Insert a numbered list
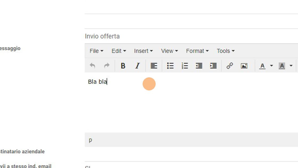Image resolution: width=298 pixels, height=168 pixels. [185, 66]
